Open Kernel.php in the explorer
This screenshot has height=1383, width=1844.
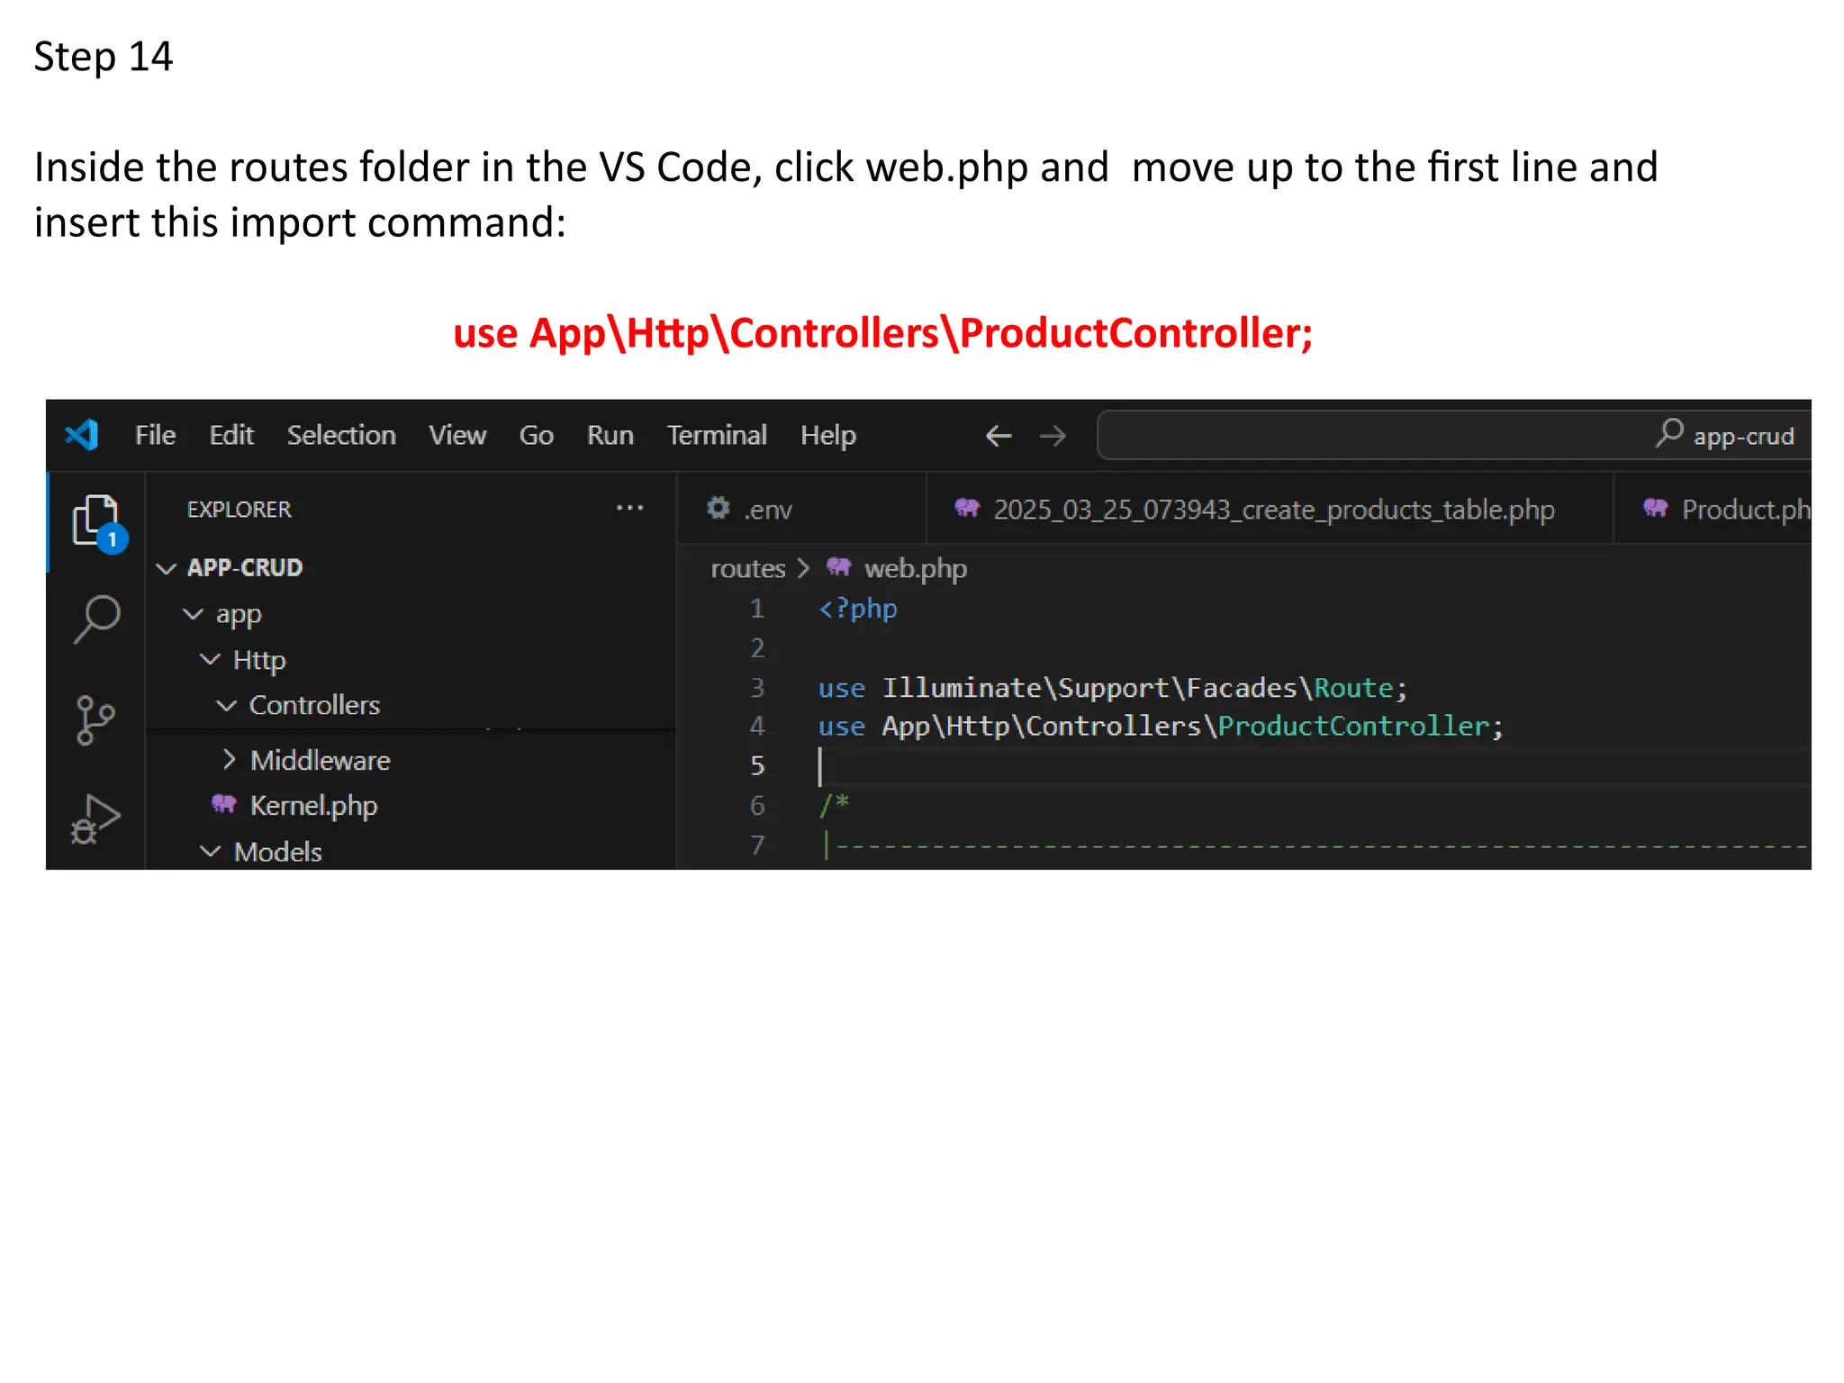click(x=411, y=805)
